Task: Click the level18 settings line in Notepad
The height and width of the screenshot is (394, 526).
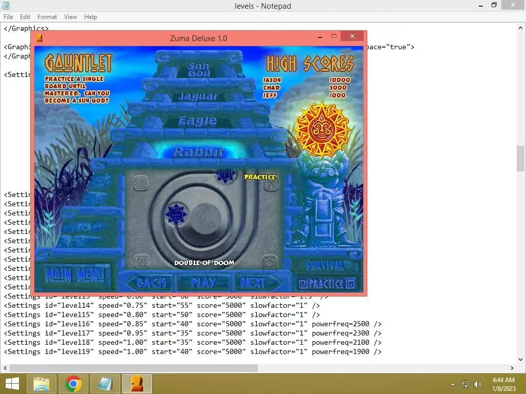Action: click(193, 342)
